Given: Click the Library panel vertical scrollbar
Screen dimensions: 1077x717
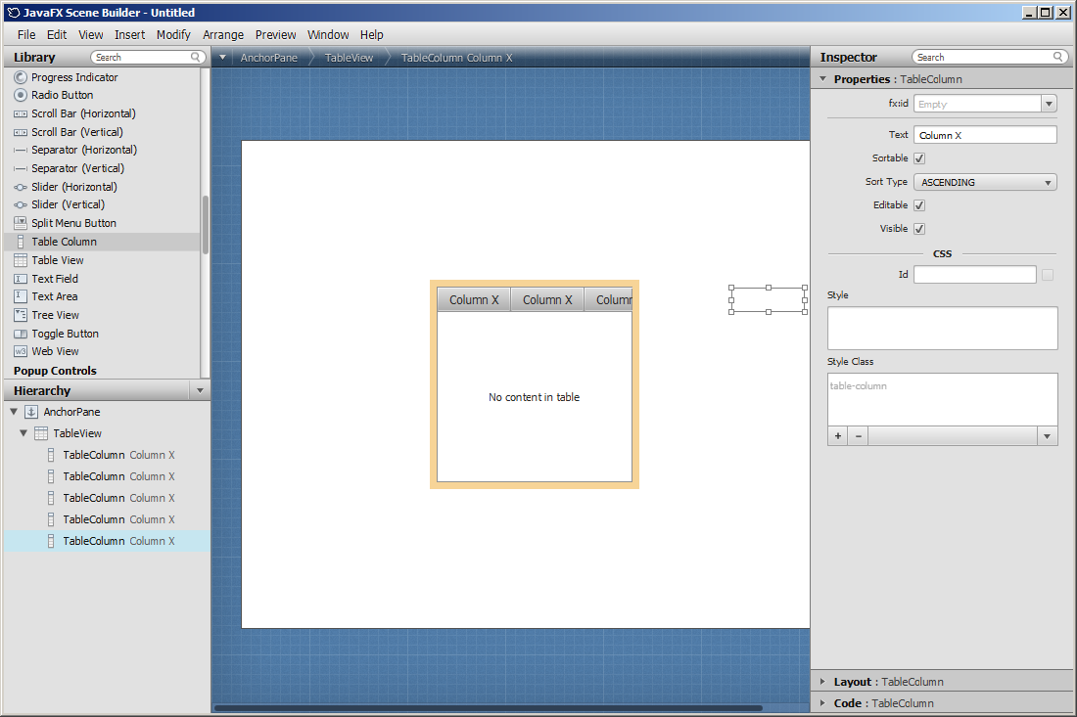Looking at the screenshot, I should click(205, 225).
